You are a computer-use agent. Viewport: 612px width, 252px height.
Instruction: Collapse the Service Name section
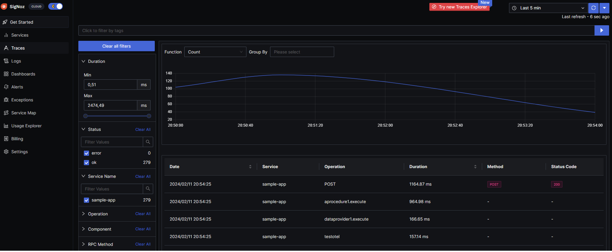tap(83, 176)
